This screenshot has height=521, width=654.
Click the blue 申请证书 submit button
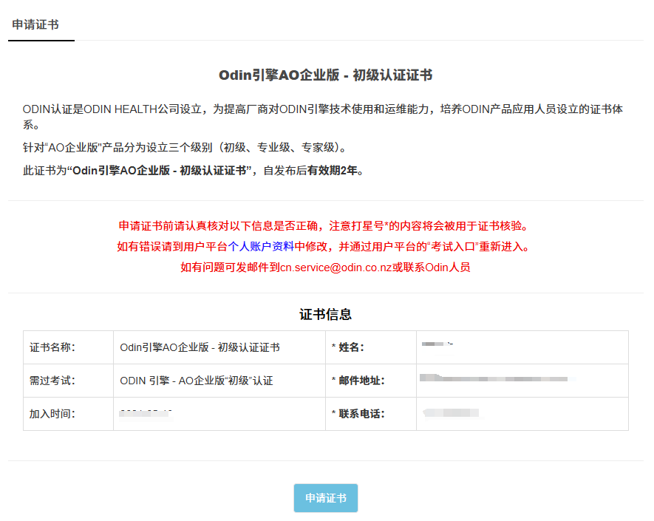(326, 497)
